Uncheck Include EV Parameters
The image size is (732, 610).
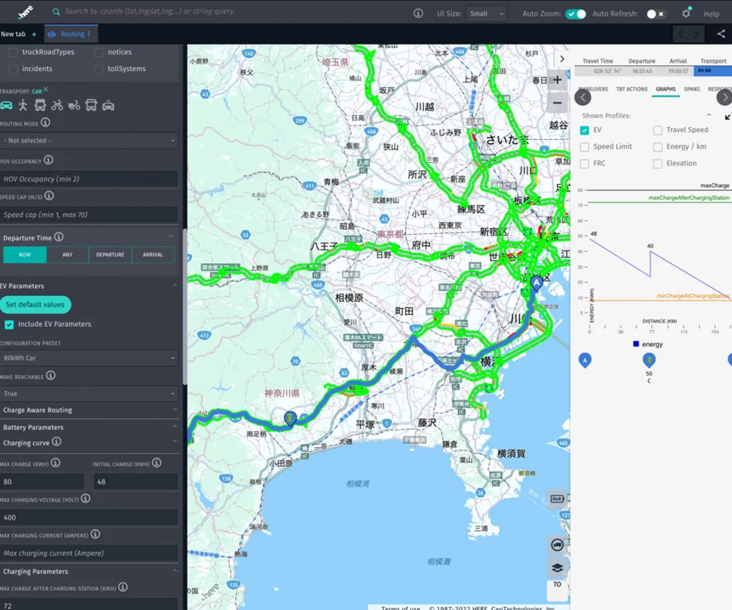(9, 324)
